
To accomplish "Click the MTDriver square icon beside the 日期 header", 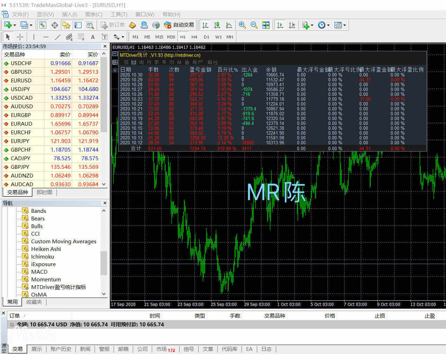I will coord(115,70).
